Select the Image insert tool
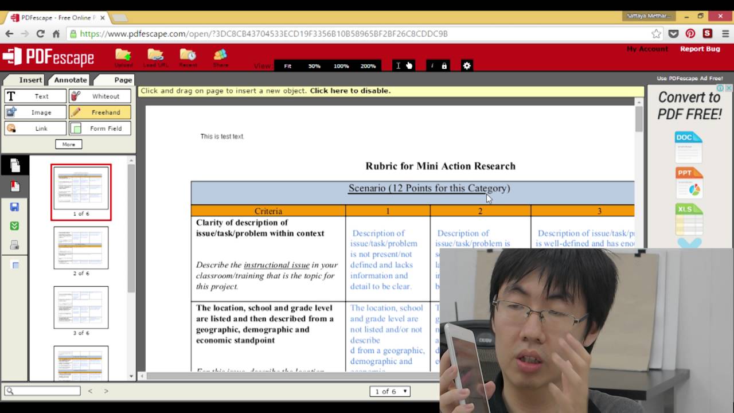The image size is (734, 413). pos(36,112)
